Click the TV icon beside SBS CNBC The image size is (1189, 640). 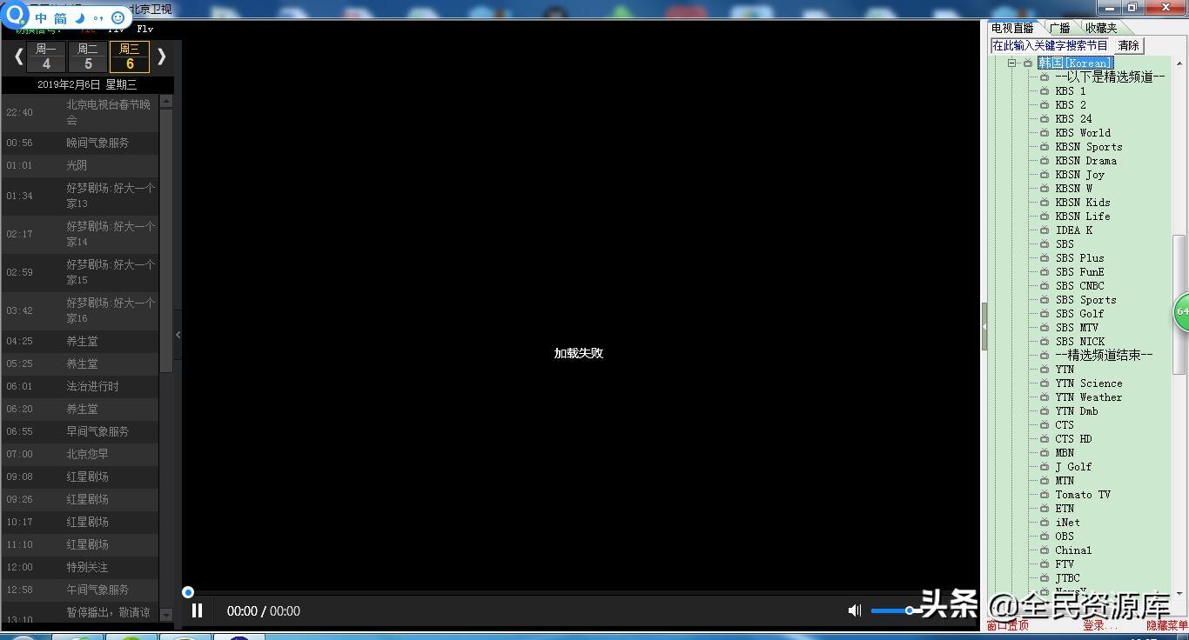click(x=1045, y=286)
